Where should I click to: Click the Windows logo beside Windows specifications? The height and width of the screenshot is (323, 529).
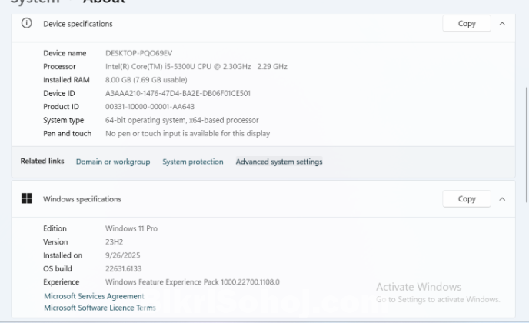pyautogui.click(x=27, y=199)
